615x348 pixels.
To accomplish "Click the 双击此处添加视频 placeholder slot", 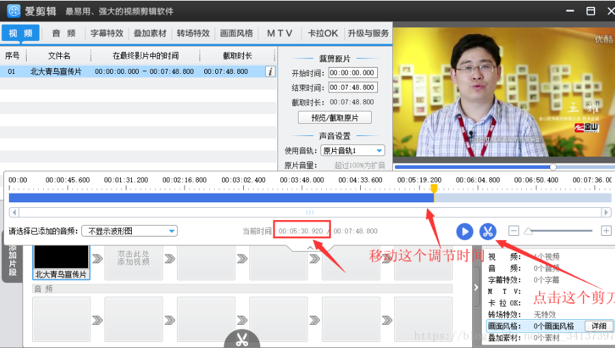I will click(x=133, y=261).
